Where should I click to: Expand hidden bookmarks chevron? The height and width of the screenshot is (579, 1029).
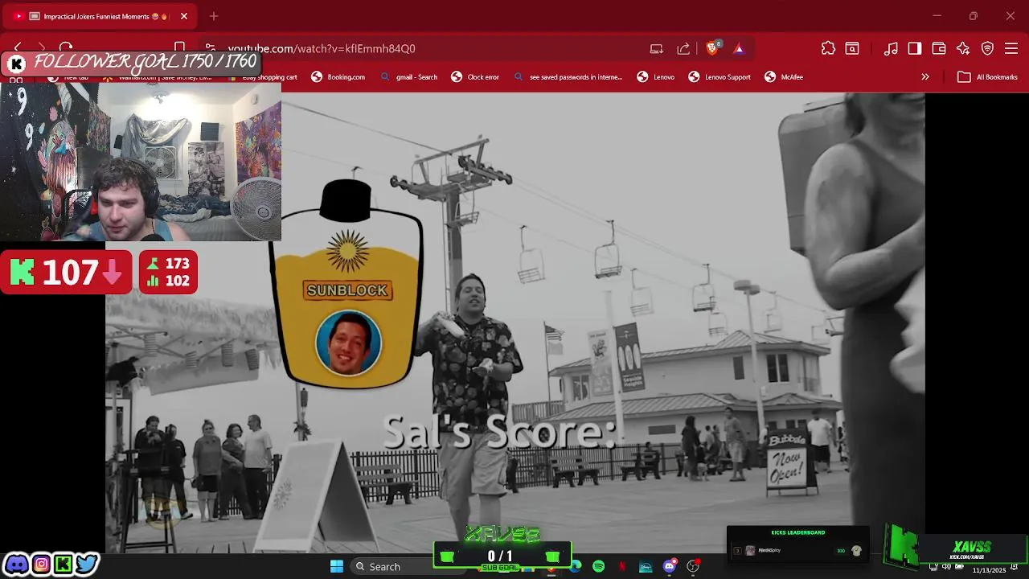(925, 77)
